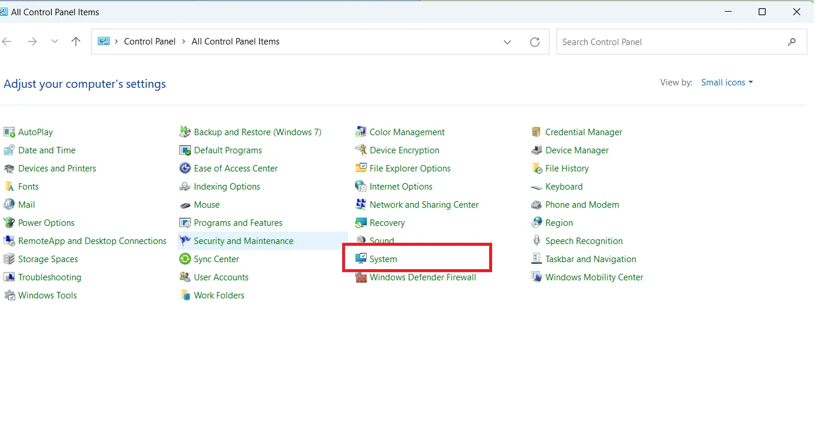Open the Color Management icon

[x=407, y=132]
